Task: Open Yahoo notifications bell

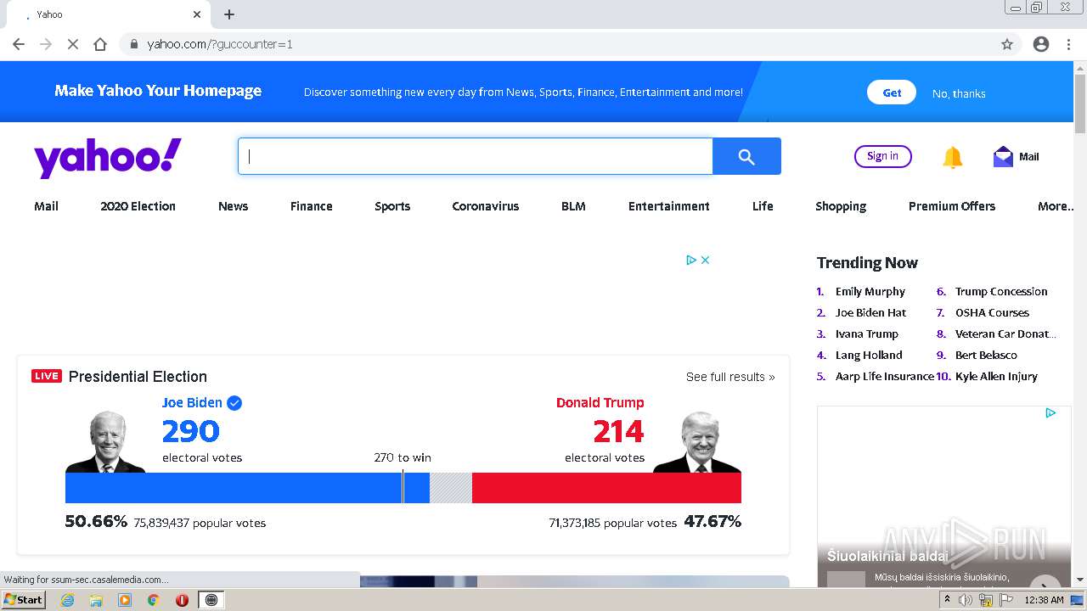Action: (x=953, y=157)
